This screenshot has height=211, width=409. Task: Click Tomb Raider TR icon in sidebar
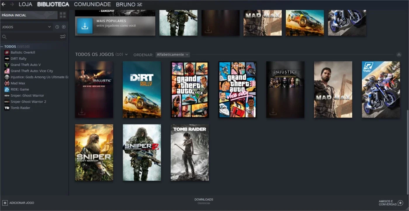point(7,108)
